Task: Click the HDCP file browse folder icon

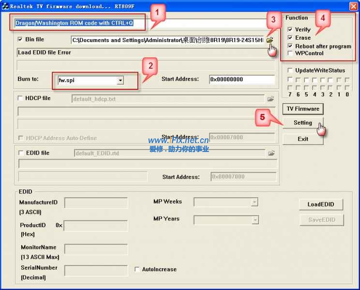Action: 271,99
